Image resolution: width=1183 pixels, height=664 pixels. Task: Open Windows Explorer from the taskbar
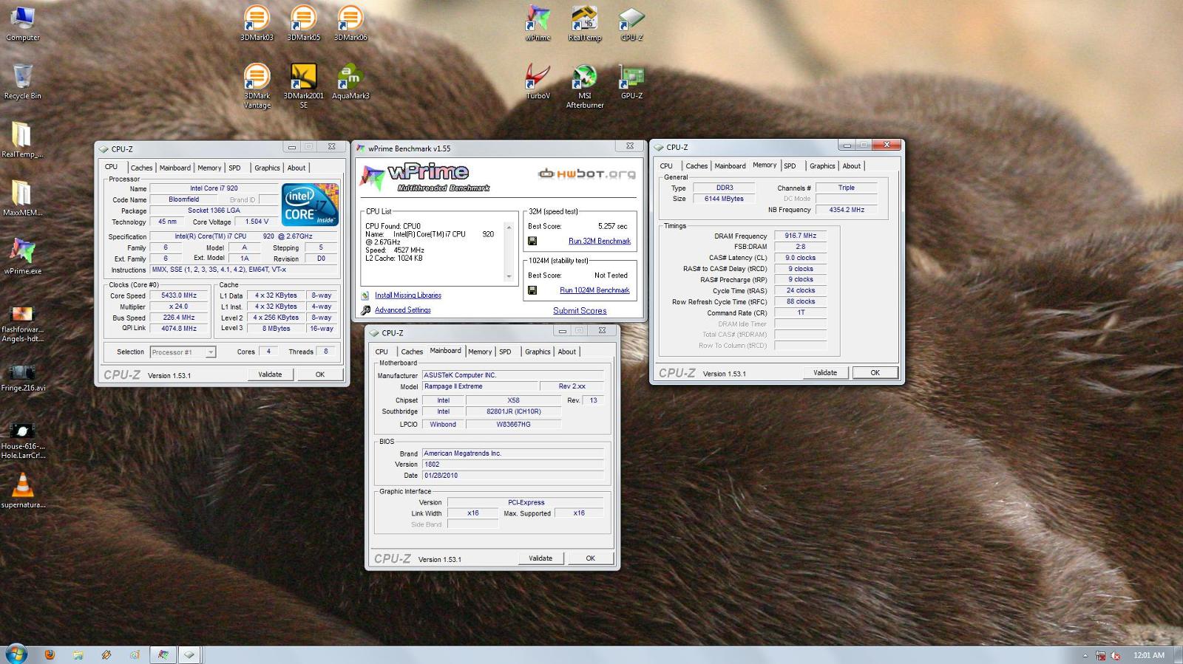pyautogui.click(x=78, y=654)
